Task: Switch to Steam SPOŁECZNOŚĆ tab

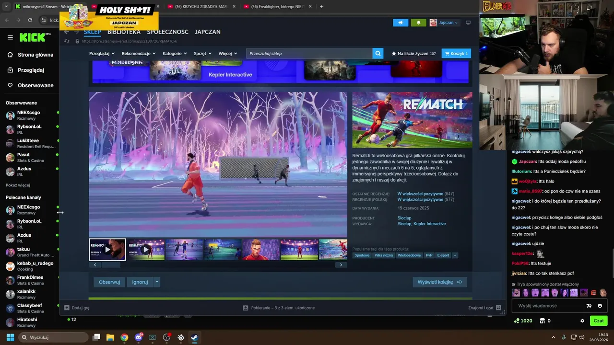Action: point(167,32)
